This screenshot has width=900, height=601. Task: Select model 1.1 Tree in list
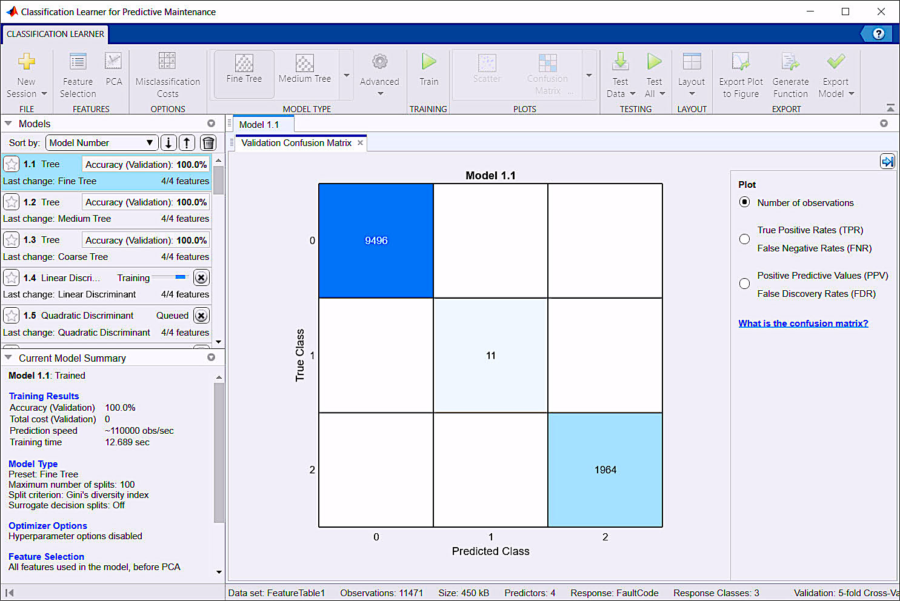(x=106, y=172)
